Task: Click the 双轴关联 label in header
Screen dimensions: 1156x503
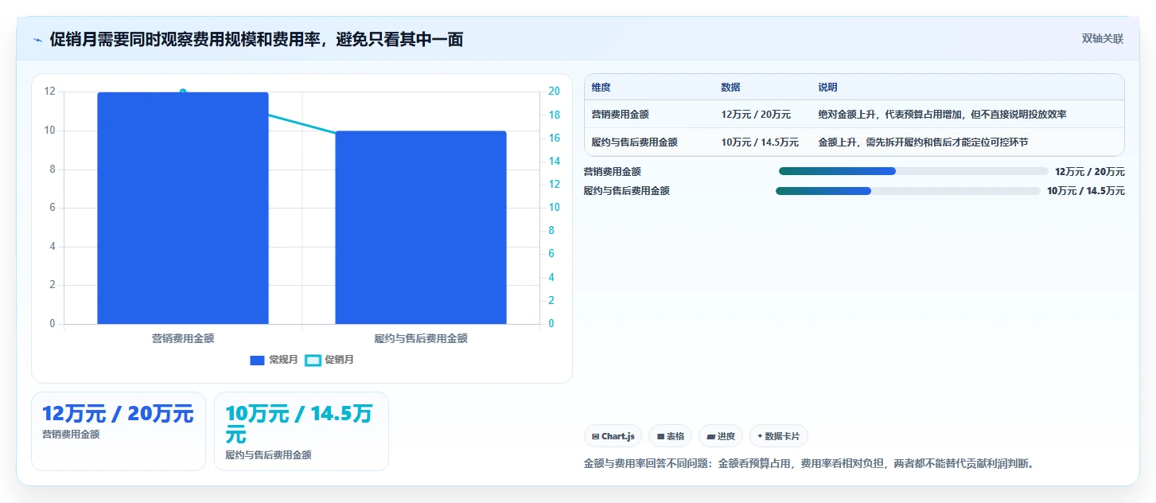Action: [x=1102, y=39]
